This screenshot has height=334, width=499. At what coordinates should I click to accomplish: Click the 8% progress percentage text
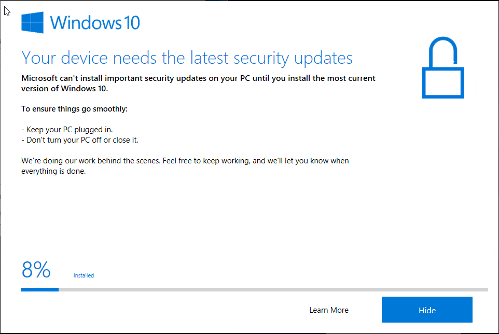click(x=36, y=270)
